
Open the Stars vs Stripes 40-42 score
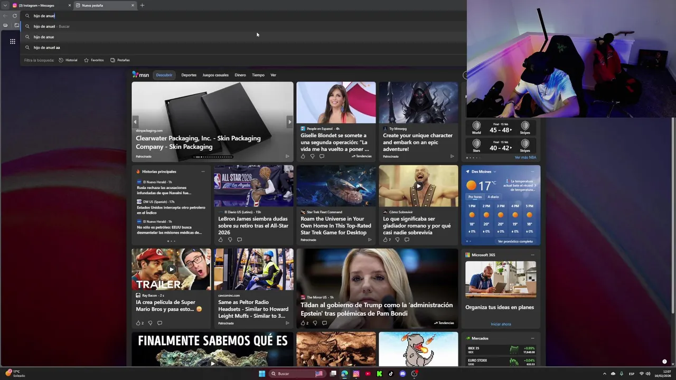(x=500, y=146)
